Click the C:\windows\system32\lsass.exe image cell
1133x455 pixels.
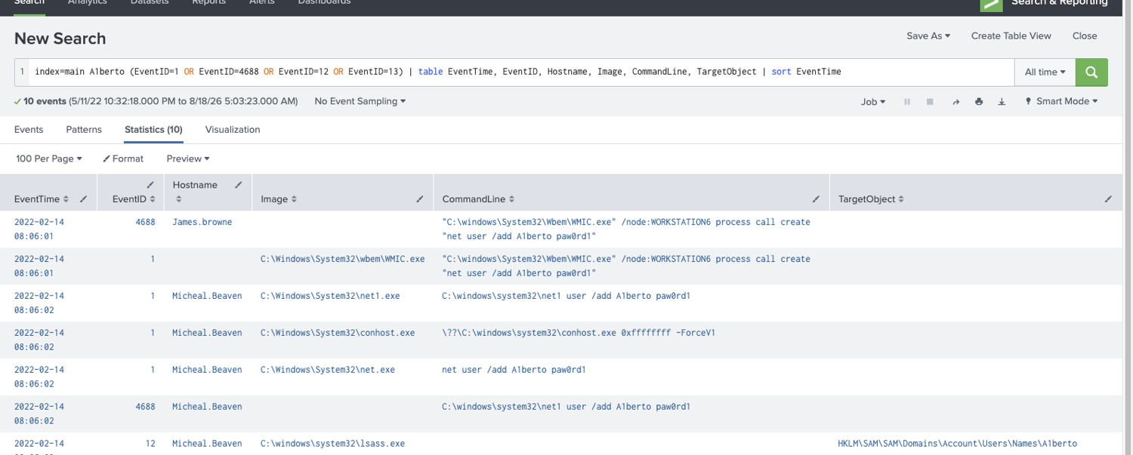point(332,444)
